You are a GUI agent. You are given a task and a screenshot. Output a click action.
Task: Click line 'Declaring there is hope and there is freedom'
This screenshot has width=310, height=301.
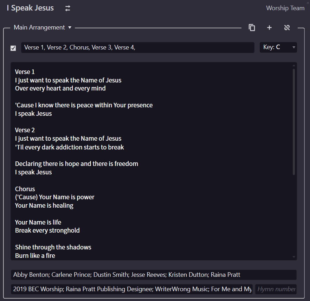[77, 164]
